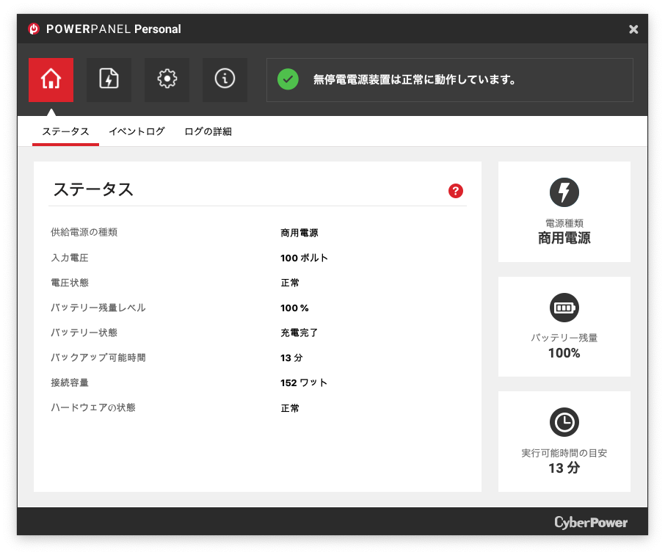
Task: Click the 入力電圧 100 ボルト value
Action: [x=304, y=258]
